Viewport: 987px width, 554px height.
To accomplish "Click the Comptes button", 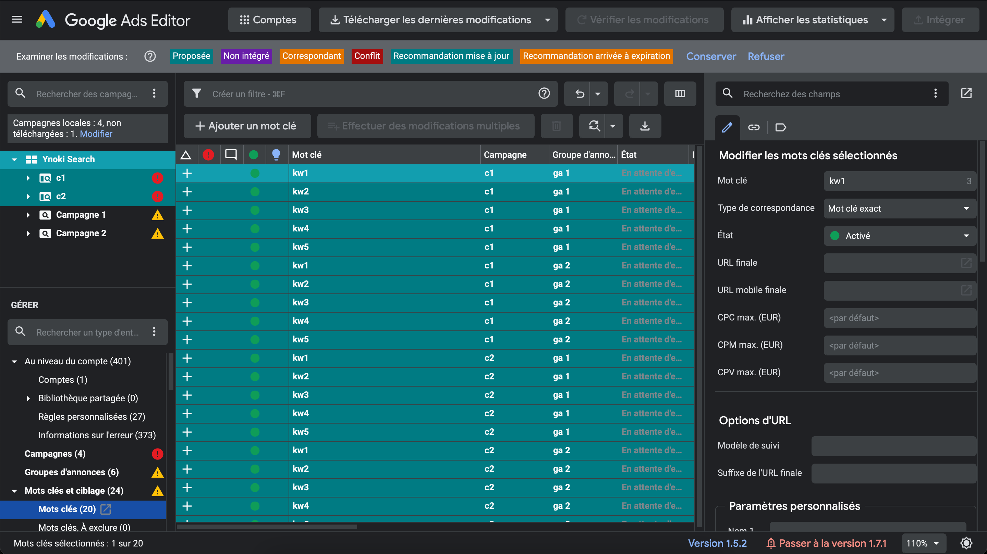I will (x=269, y=20).
